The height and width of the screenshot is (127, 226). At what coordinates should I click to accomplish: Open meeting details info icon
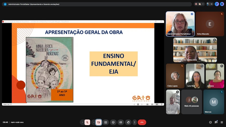[x=210, y=122]
